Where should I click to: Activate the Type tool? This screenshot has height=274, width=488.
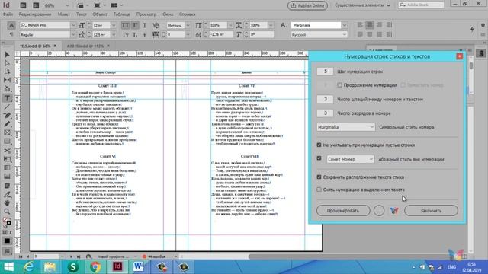[x=7, y=98]
